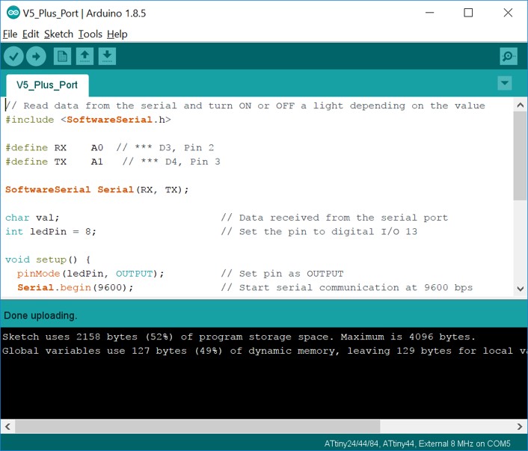
Task: Open the File menu
Action: pyautogui.click(x=10, y=34)
